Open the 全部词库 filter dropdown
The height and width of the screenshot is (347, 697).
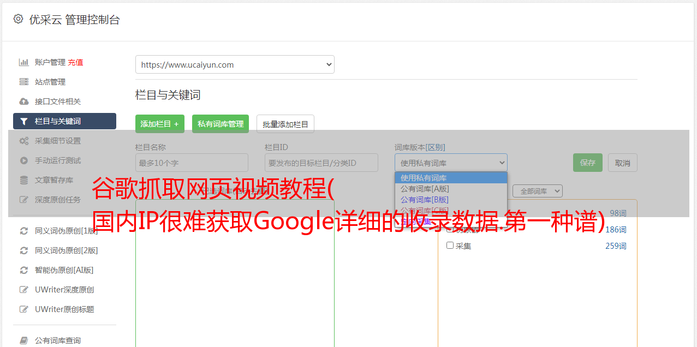[537, 191]
